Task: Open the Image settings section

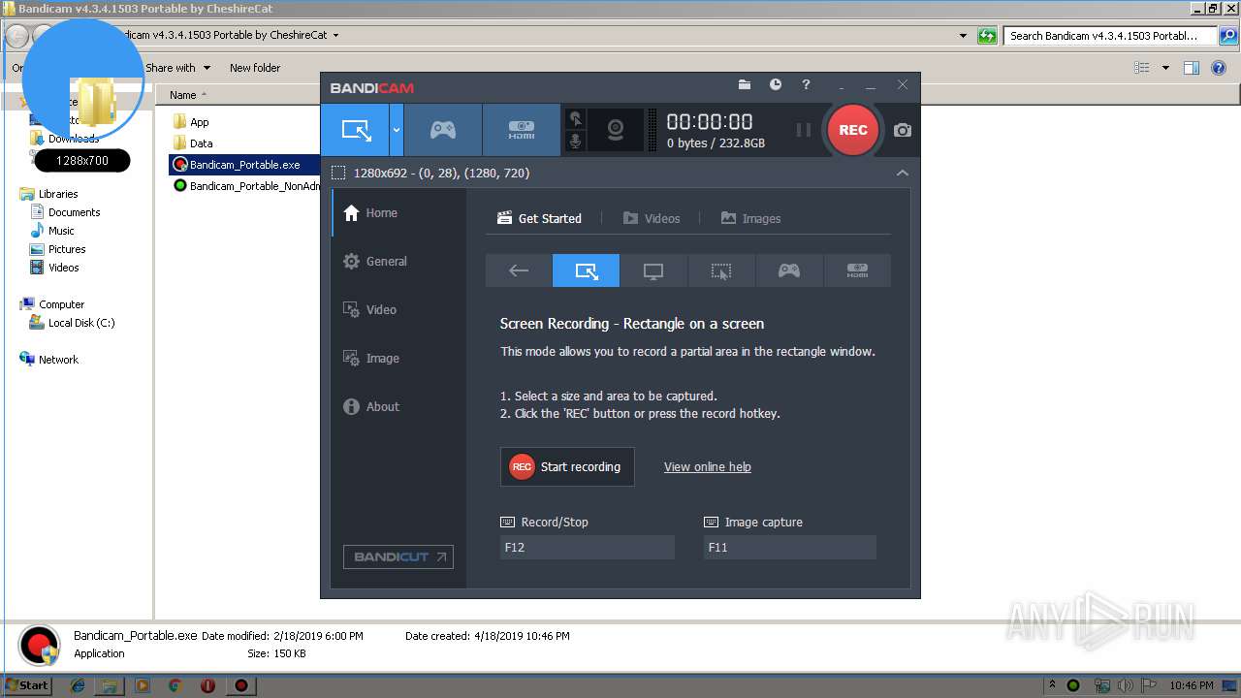Action: 398,359
